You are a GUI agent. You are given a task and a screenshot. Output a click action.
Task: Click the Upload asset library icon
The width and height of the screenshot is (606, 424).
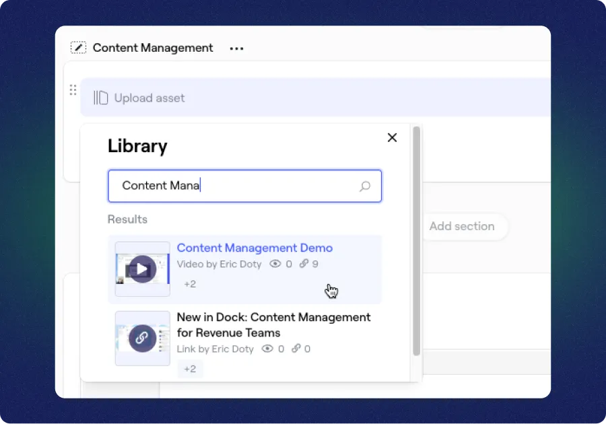pos(101,98)
